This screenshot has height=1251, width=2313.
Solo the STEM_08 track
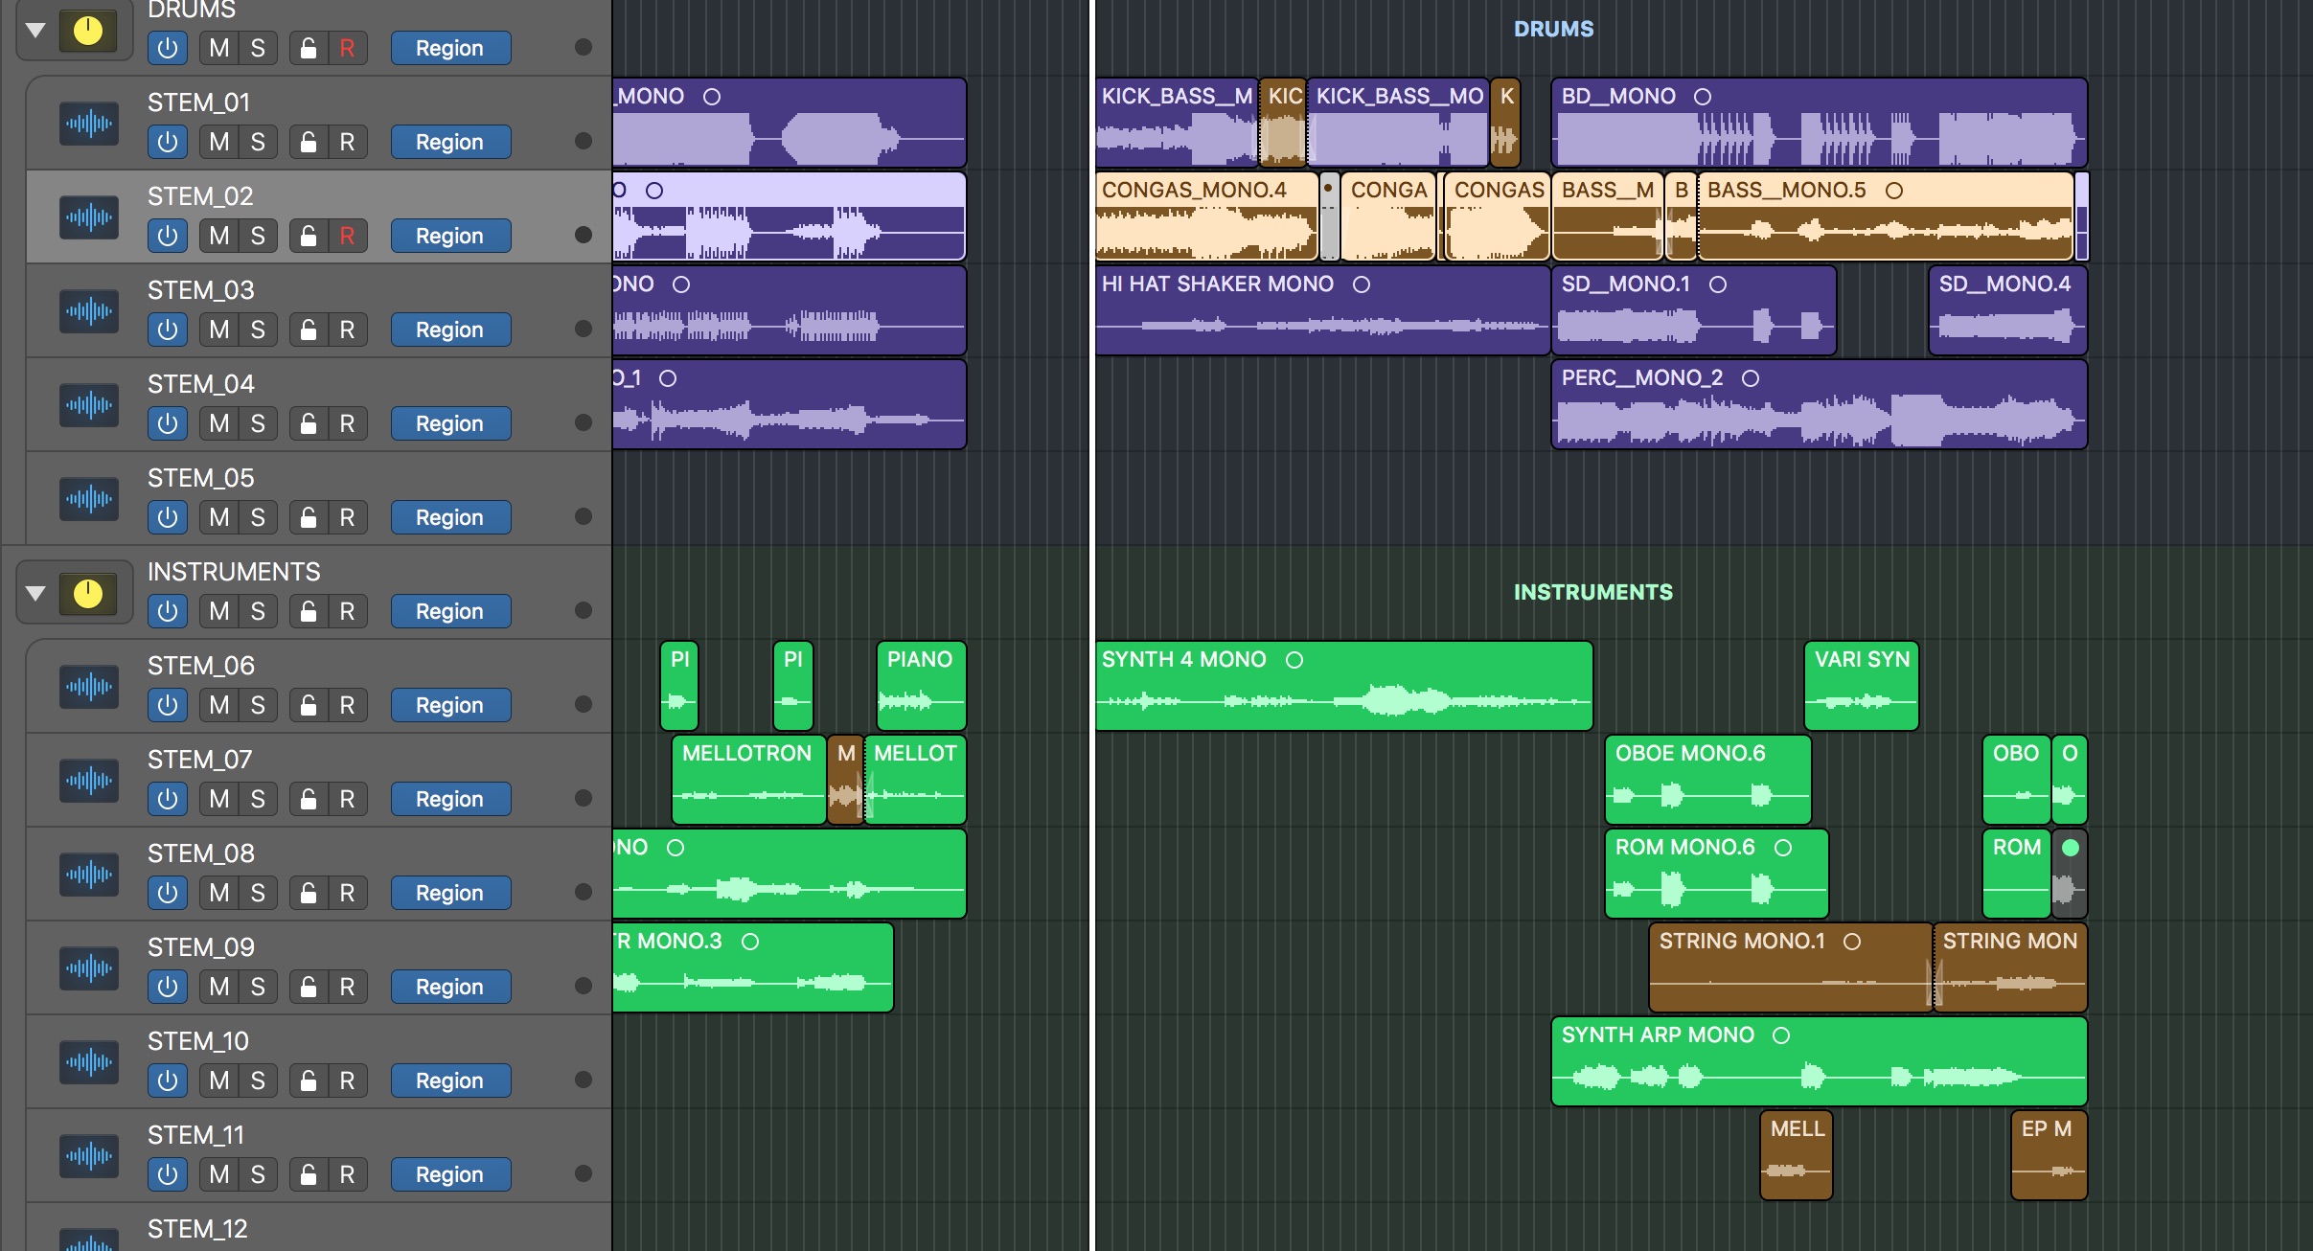258,893
